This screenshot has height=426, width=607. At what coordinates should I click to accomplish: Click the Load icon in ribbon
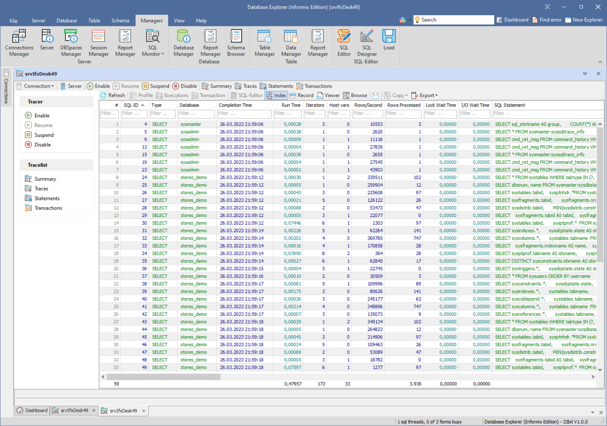coord(389,40)
